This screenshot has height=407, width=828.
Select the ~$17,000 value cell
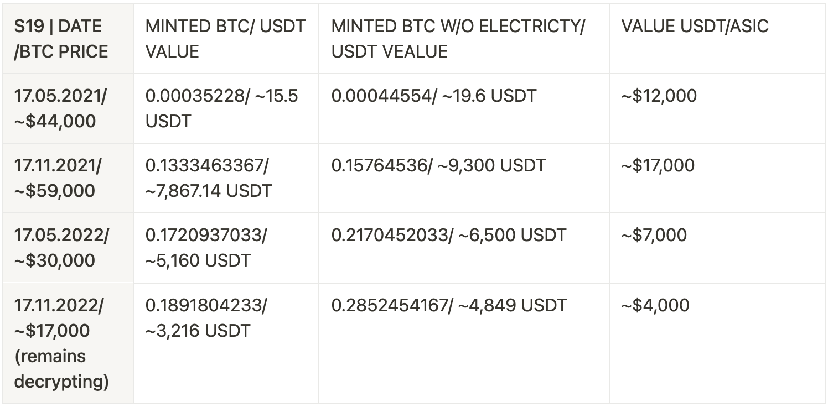point(717,178)
